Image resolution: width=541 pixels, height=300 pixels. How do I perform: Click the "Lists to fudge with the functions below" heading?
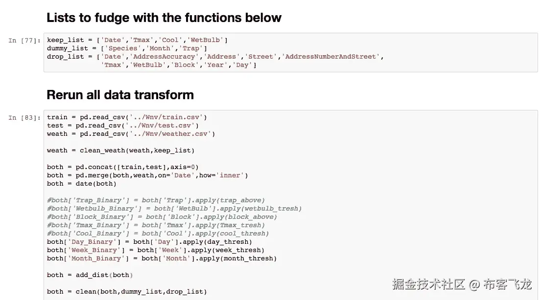(164, 18)
